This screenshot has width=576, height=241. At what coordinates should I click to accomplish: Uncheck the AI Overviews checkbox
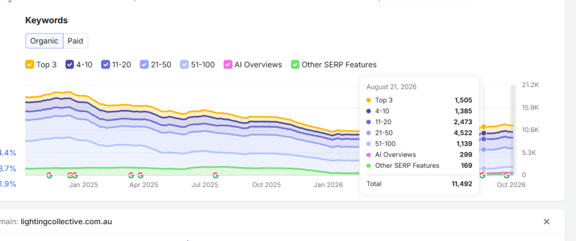point(228,65)
